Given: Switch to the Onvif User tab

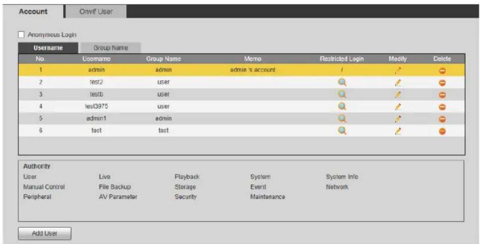Looking at the screenshot, I should click(96, 12).
